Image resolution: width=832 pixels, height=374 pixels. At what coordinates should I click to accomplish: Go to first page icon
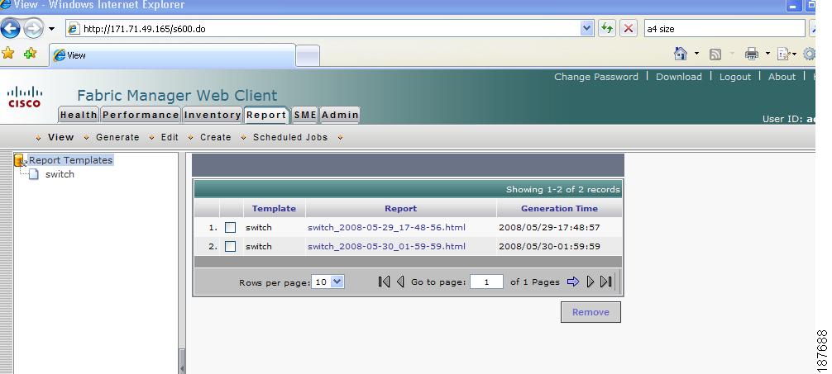pyautogui.click(x=385, y=282)
